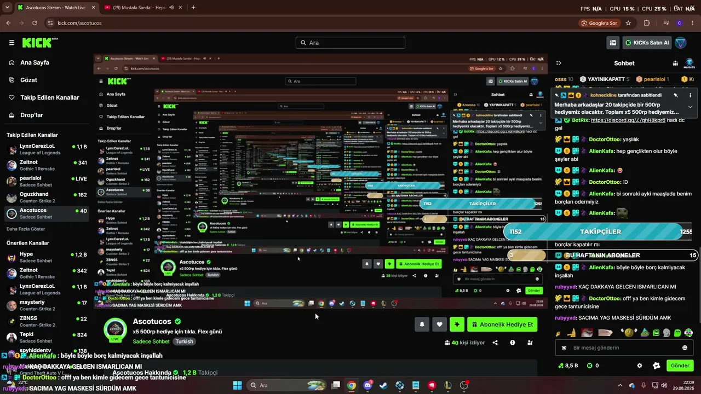Open chat identity shield icon
Screen dimensions: 701x394
point(564,347)
